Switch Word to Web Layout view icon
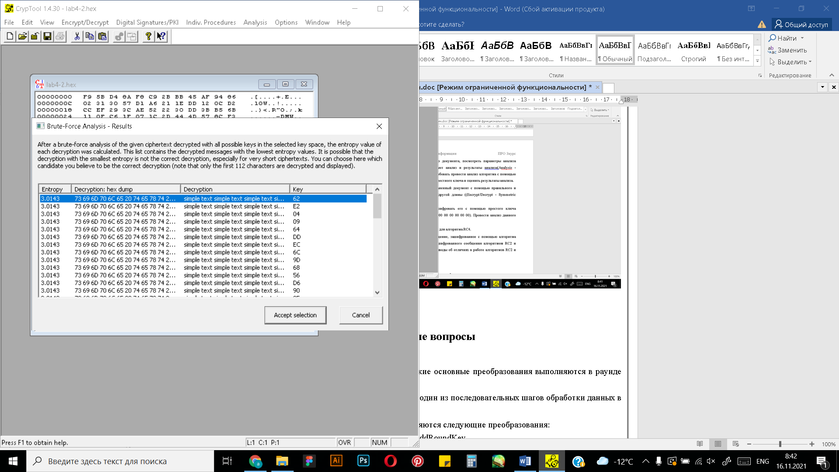 pyautogui.click(x=735, y=444)
